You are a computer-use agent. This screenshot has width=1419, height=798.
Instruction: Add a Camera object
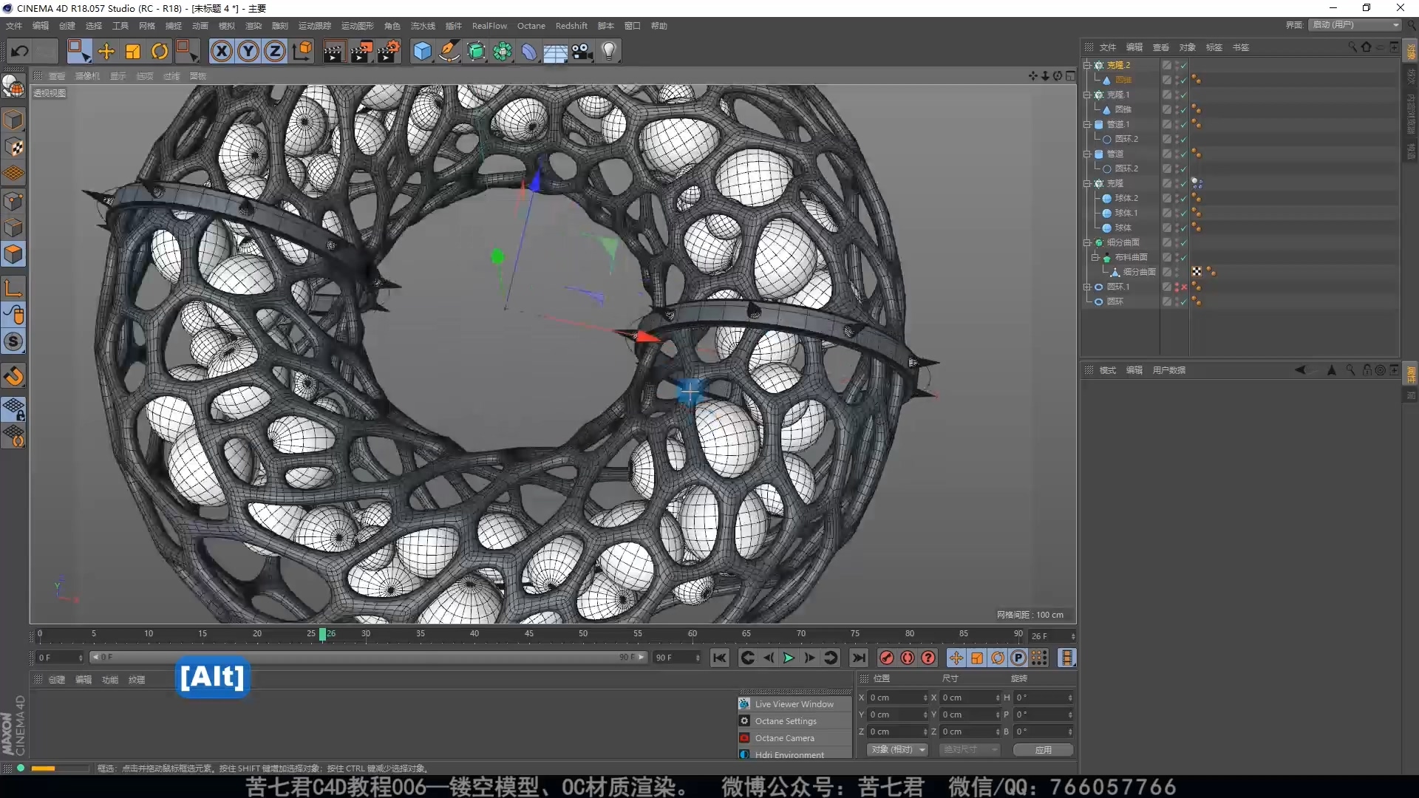[582, 51]
